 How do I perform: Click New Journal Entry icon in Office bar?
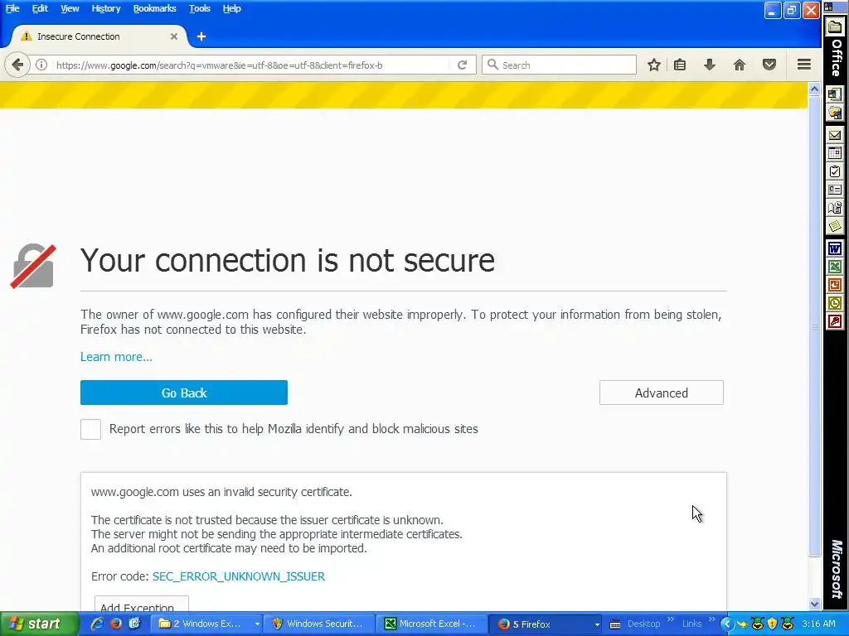834,208
